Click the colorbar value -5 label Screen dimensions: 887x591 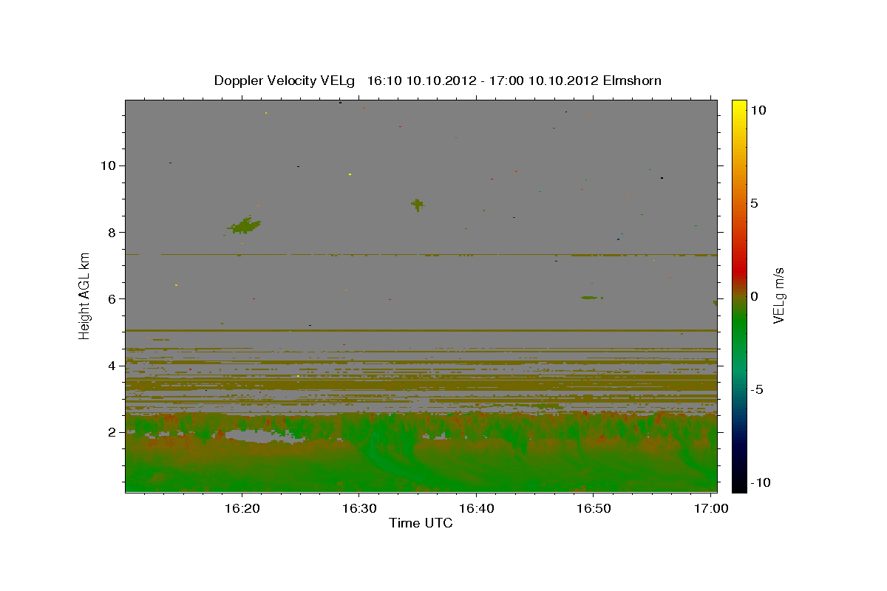tap(756, 390)
